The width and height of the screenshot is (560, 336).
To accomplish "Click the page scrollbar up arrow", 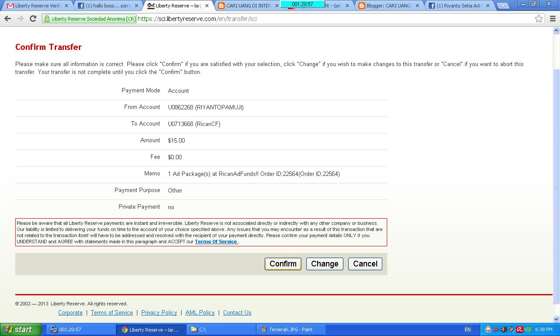I will pos(556,31).
